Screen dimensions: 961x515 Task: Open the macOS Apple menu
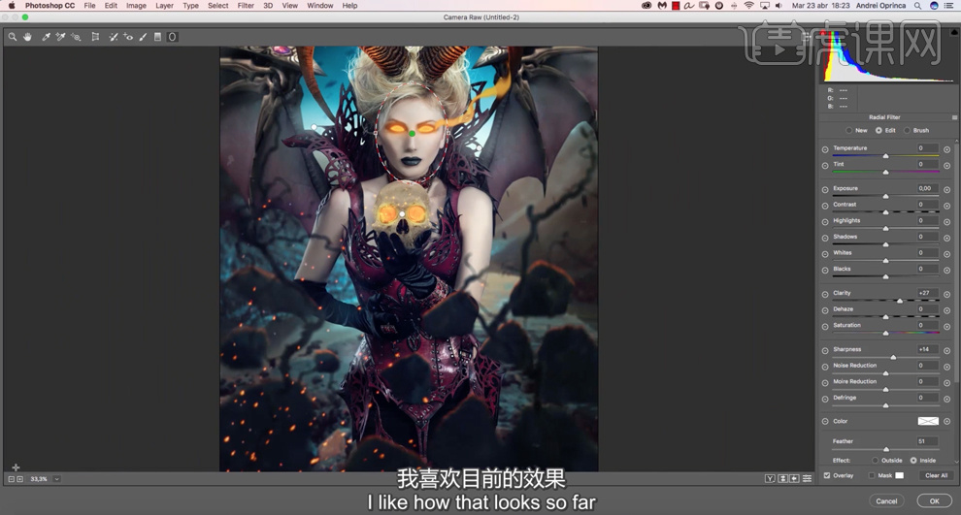click(x=11, y=6)
